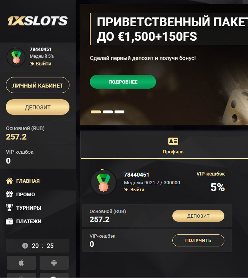Click the green ПОДРОБНЕЕ button
Image resolution: width=248 pixels, height=278 pixels.
pyautogui.click(x=123, y=82)
